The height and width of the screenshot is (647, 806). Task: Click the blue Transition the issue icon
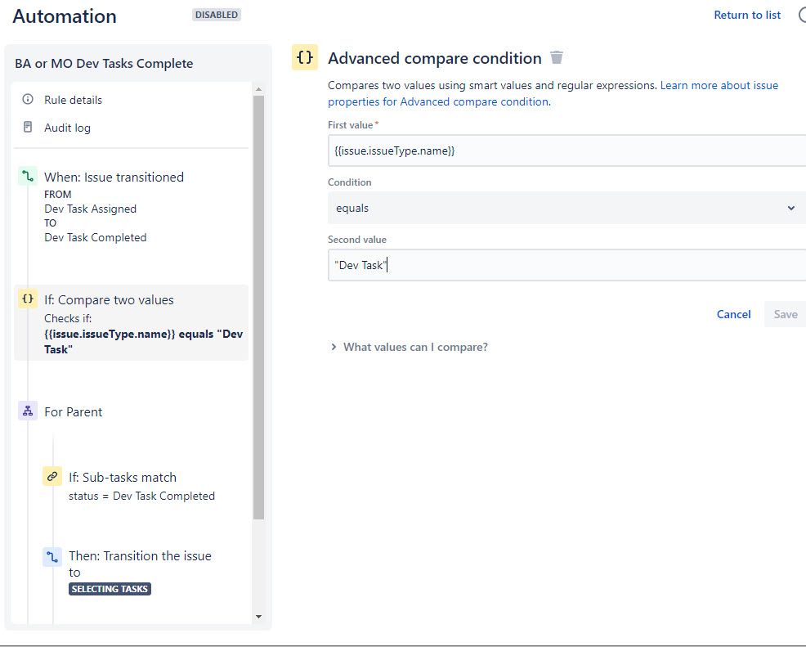52,556
